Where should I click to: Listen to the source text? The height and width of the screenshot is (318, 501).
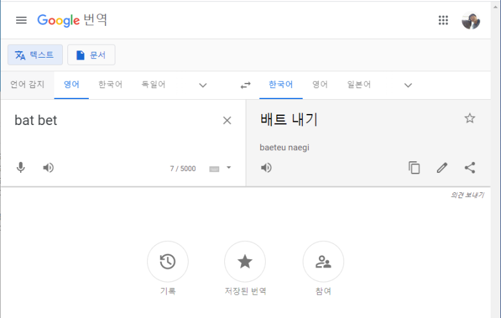pos(48,168)
